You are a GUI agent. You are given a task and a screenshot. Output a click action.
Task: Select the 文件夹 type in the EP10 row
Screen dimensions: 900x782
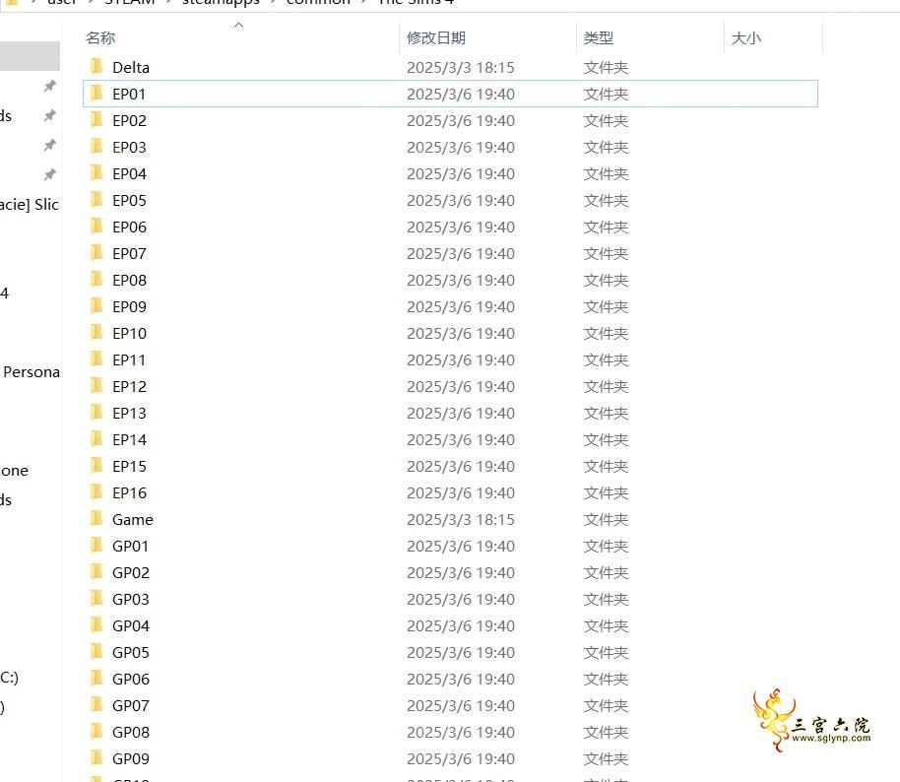606,333
